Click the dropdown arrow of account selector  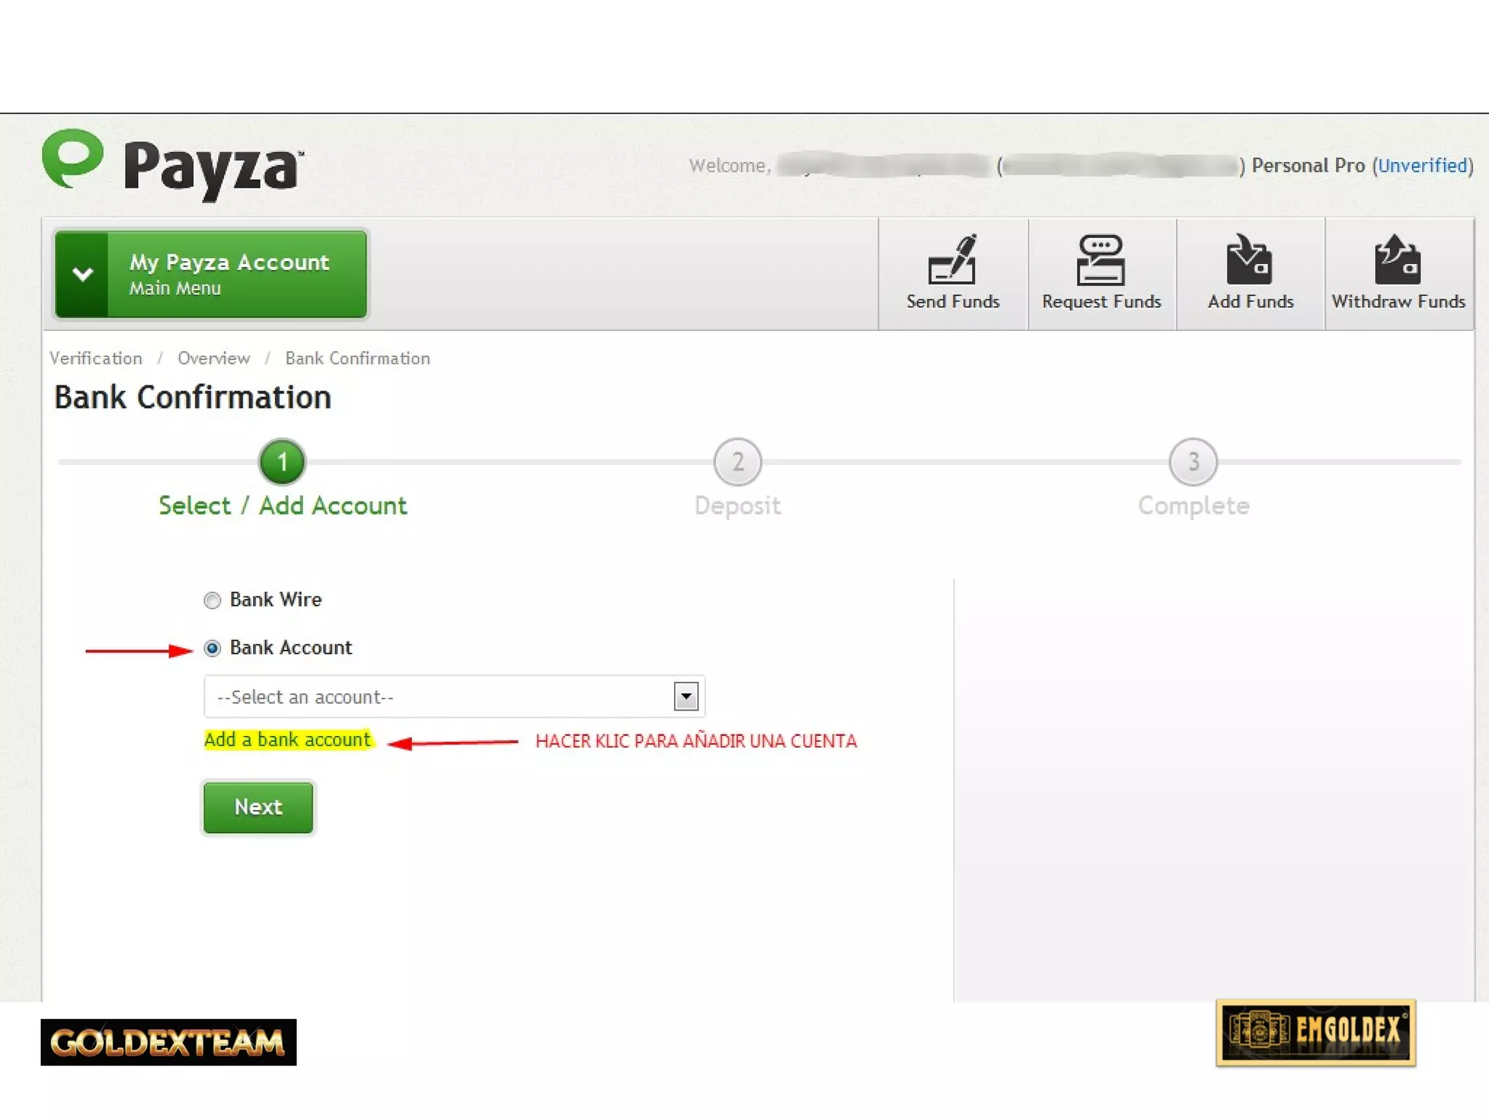point(685,697)
